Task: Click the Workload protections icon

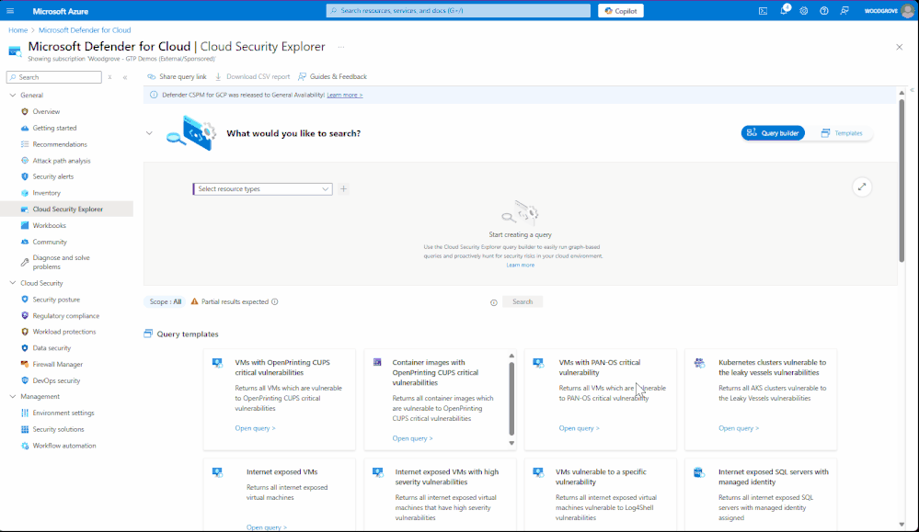Action: pyautogui.click(x=25, y=332)
